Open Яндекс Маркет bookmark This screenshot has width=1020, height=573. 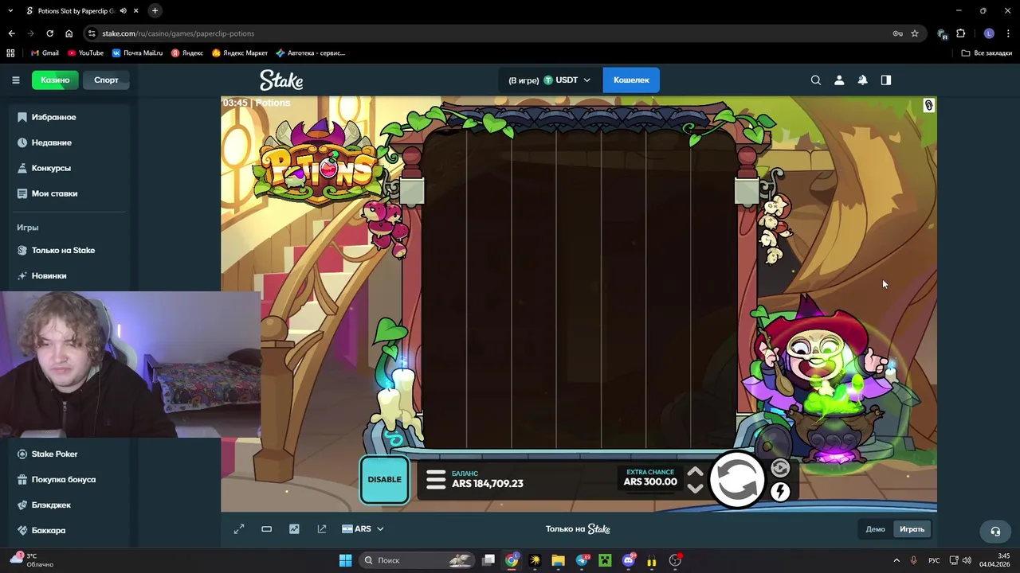[x=240, y=53]
